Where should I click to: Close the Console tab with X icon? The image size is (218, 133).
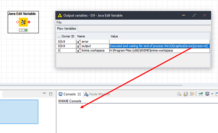[x=79, y=94]
